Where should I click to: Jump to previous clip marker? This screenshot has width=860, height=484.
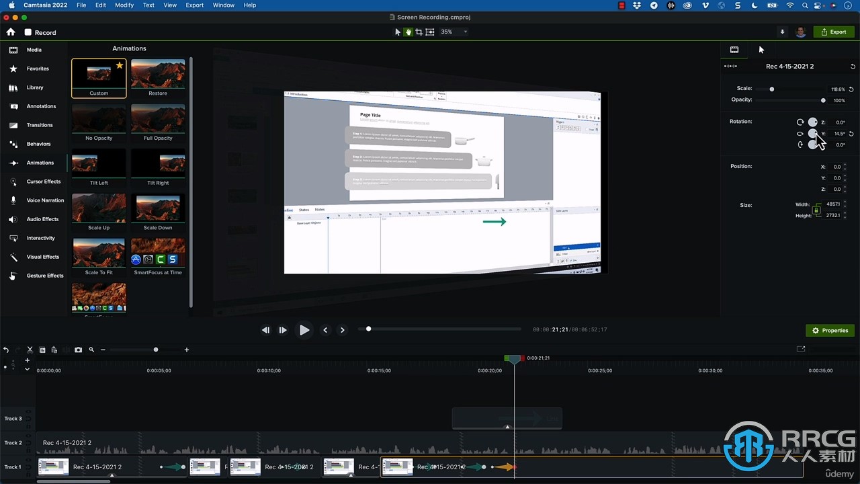pos(325,330)
